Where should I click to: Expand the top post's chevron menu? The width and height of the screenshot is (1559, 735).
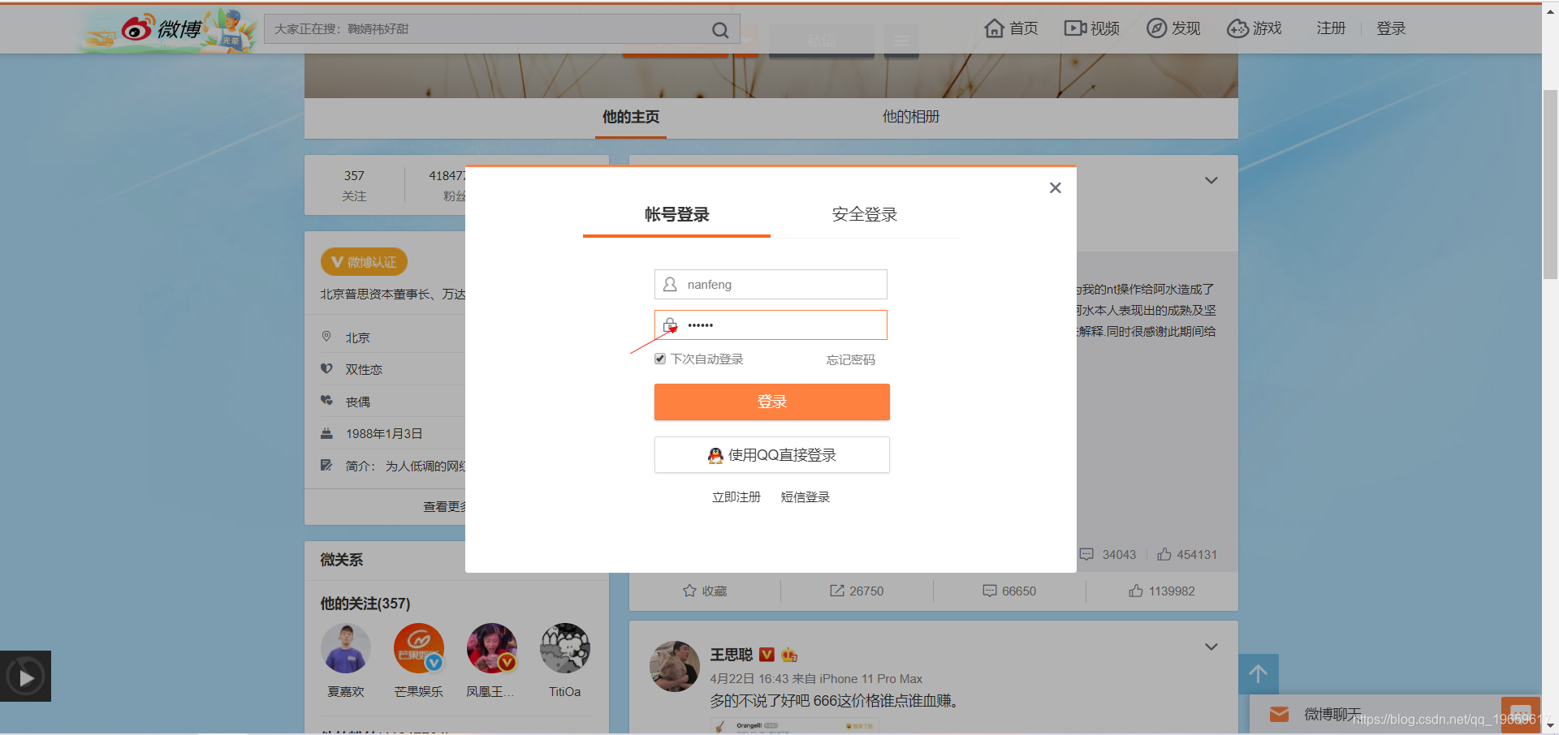(1211, 180)
